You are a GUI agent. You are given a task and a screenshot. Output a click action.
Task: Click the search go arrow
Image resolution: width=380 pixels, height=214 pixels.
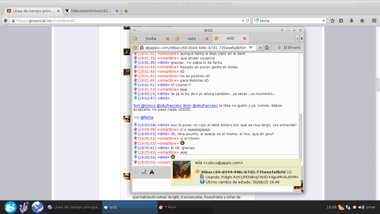pyautogui.click(x=324, y=21)
